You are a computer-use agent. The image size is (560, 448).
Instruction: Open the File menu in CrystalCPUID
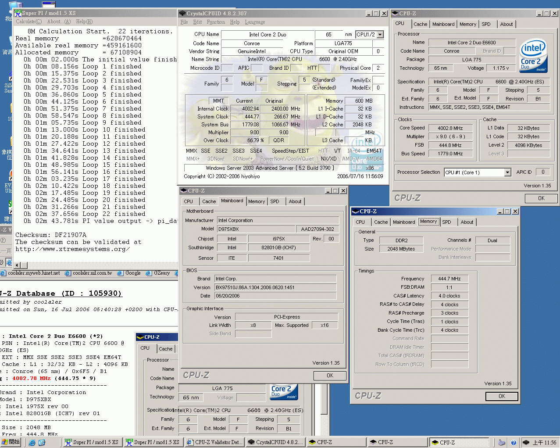coord(184,22)
